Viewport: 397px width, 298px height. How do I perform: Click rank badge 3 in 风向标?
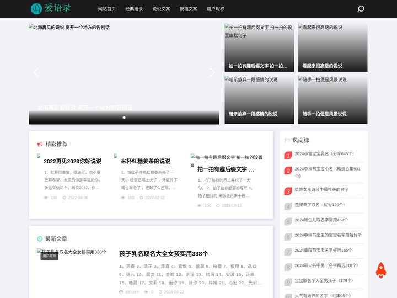coord(288,191)
